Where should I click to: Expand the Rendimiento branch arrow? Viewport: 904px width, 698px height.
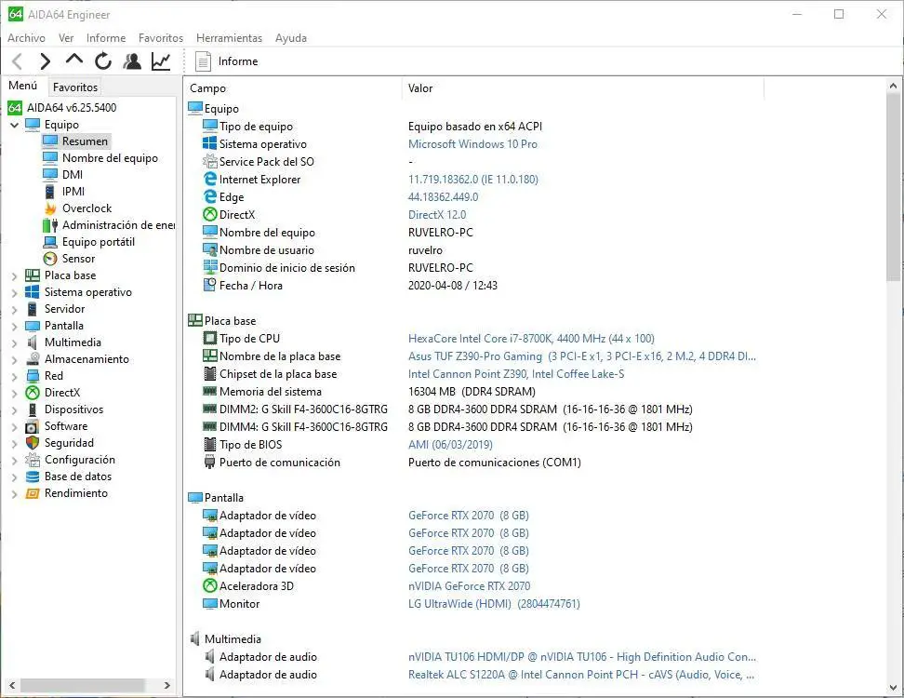[14, 493]
